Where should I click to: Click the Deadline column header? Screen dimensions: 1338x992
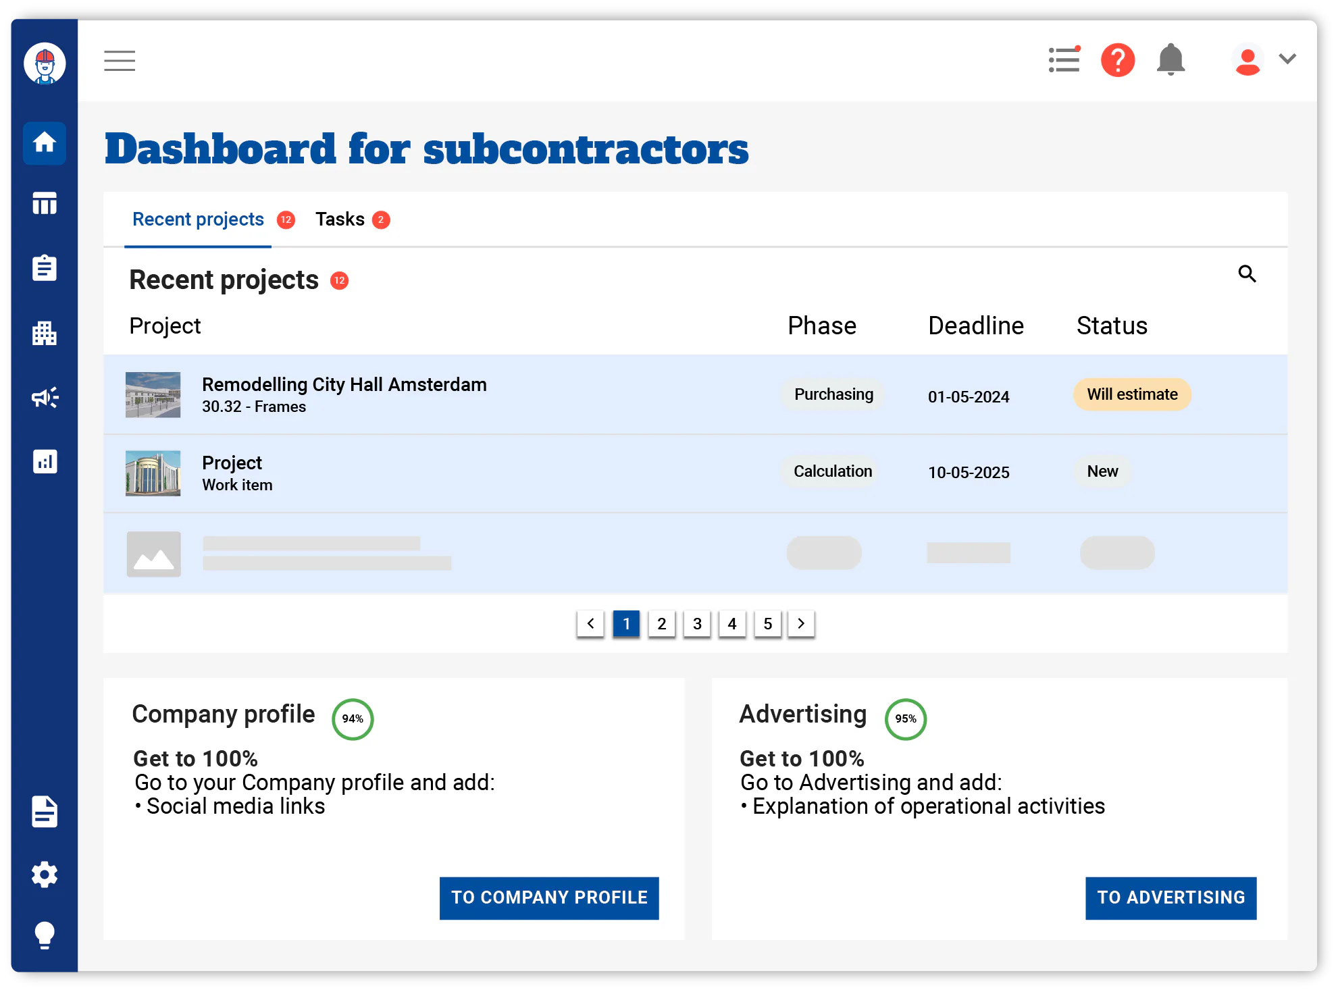point(976,326)
